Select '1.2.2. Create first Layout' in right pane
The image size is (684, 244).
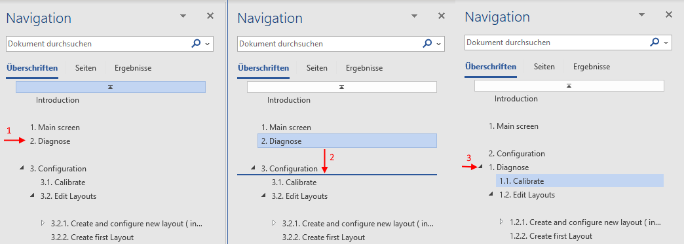point(551,236)
